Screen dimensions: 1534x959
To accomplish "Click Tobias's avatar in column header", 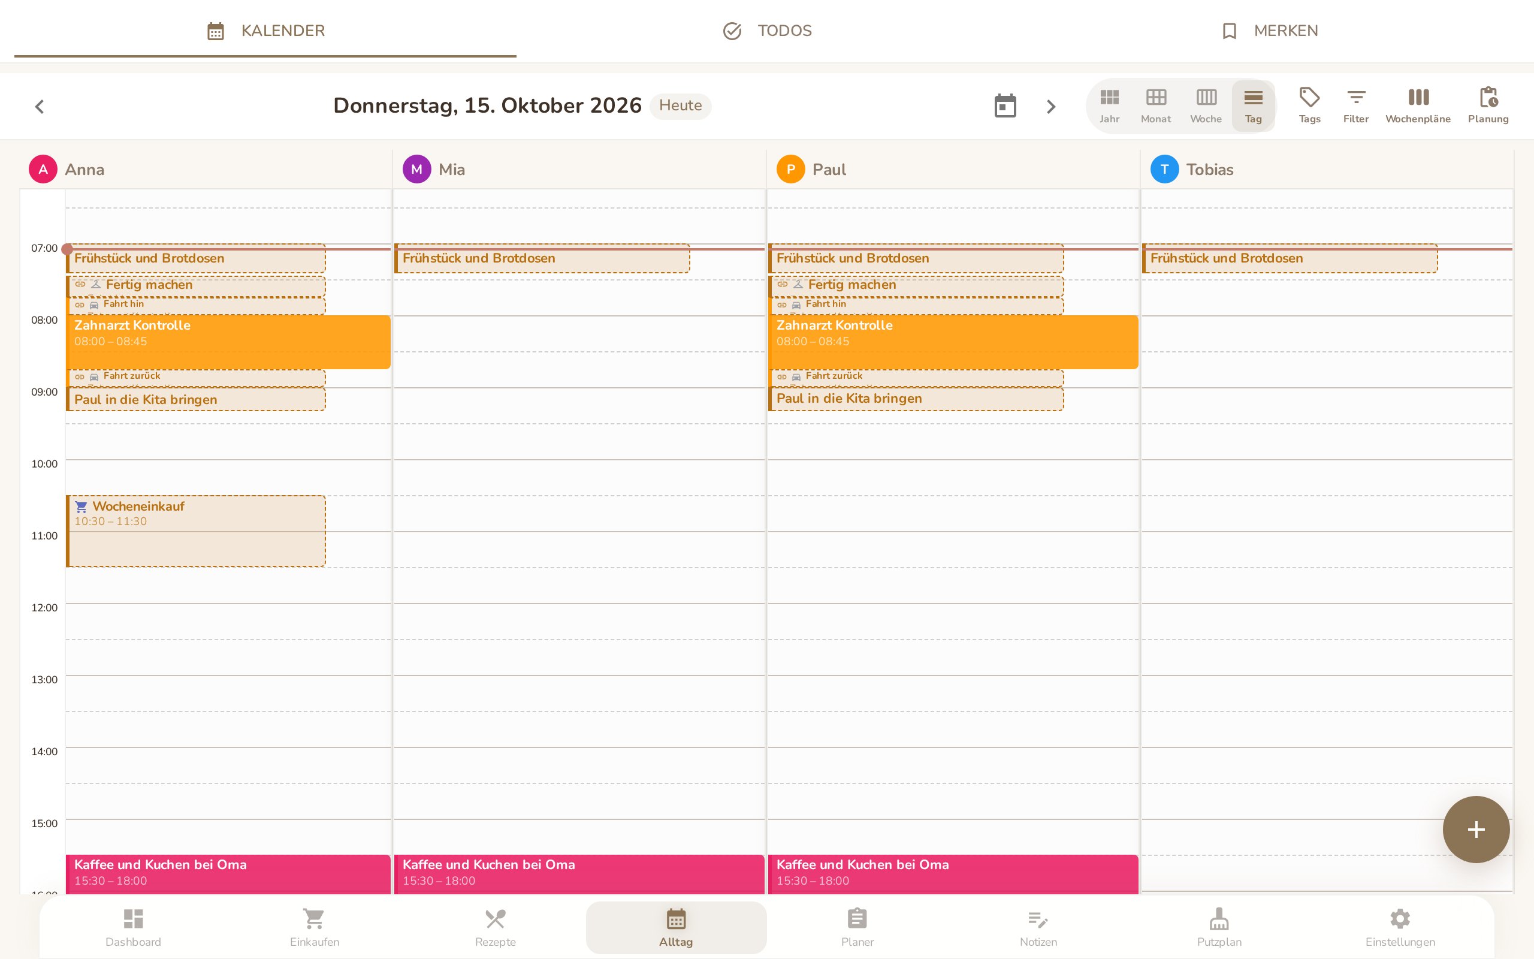I will click(1164, 170).
